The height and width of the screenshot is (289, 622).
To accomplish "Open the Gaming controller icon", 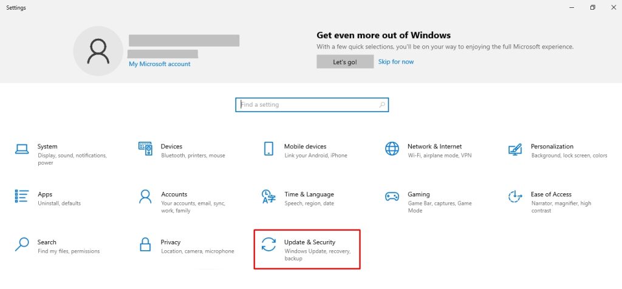I will 392,196.
